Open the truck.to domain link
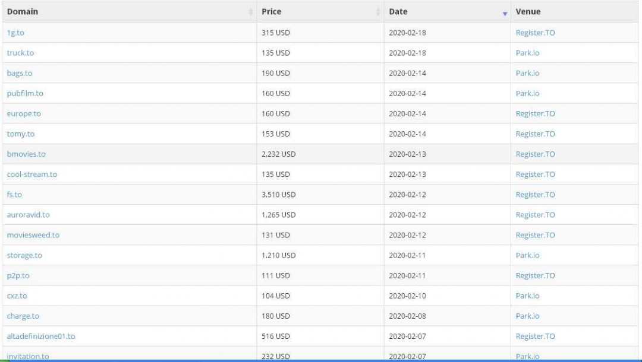The image size is (642, 362). pos(20,53)
